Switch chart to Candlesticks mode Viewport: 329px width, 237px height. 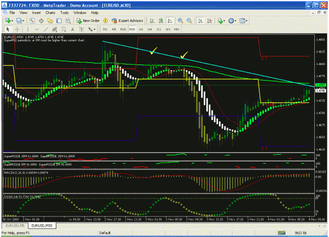[x=161, y=20]
